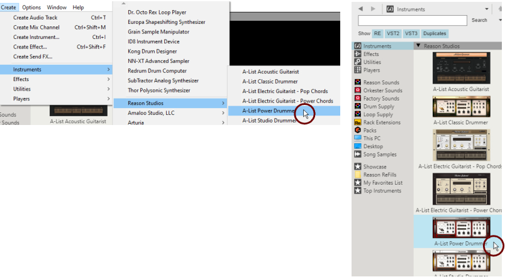The width and height of the screenshot is (505, 277).
Task: Open Top Instruments list icon
Action: pyautogui.click(x=357, y=190)
